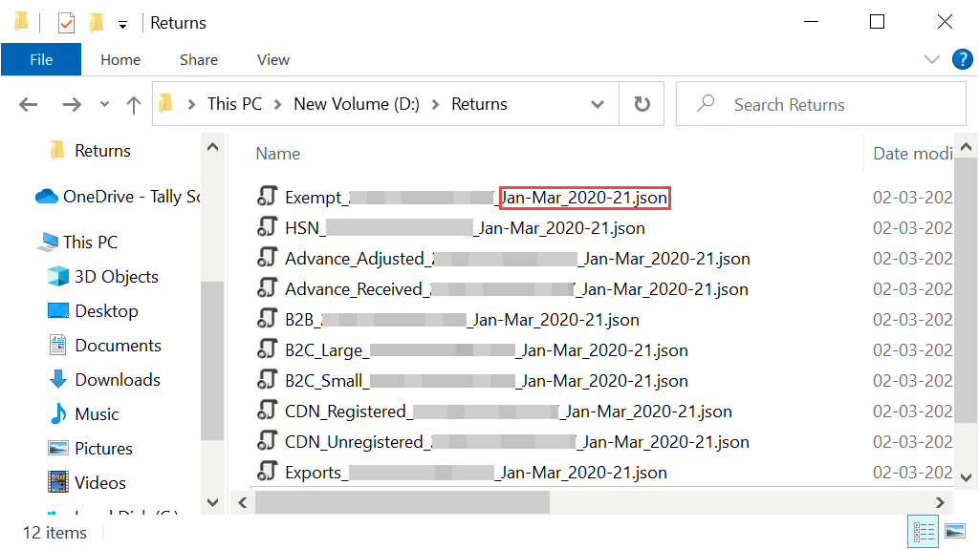Click navigation pane scroll up arrow

coord(212,147)
